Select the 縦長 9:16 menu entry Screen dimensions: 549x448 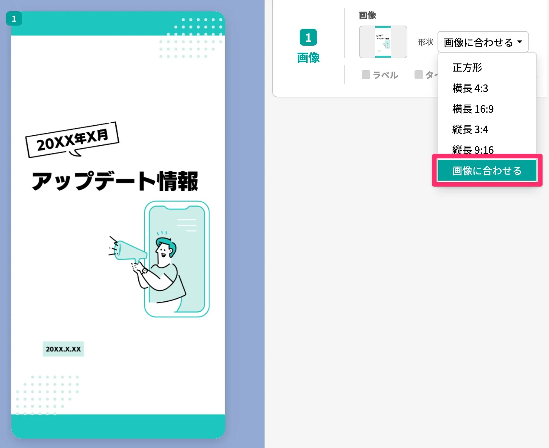coord(473,150)
